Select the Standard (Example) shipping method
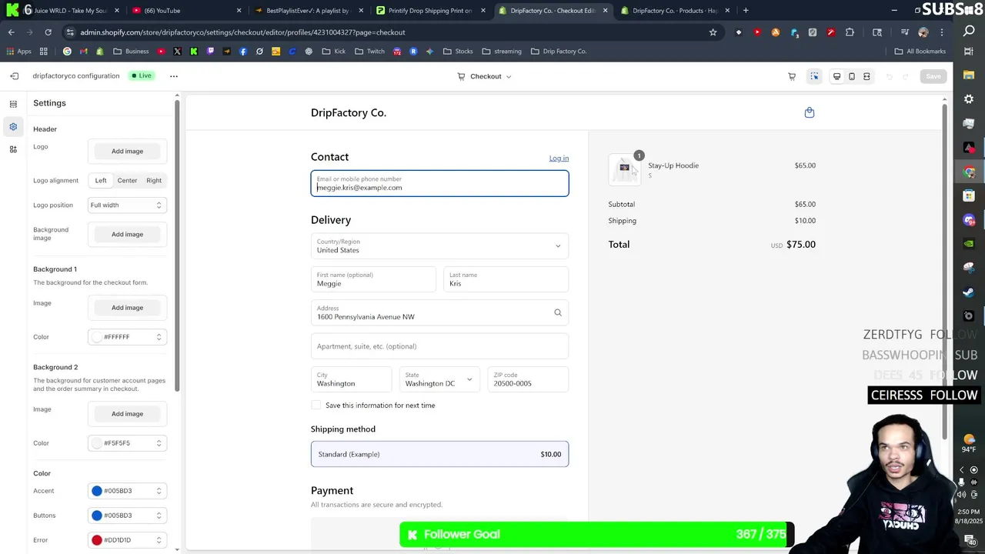 click(439, 454)
